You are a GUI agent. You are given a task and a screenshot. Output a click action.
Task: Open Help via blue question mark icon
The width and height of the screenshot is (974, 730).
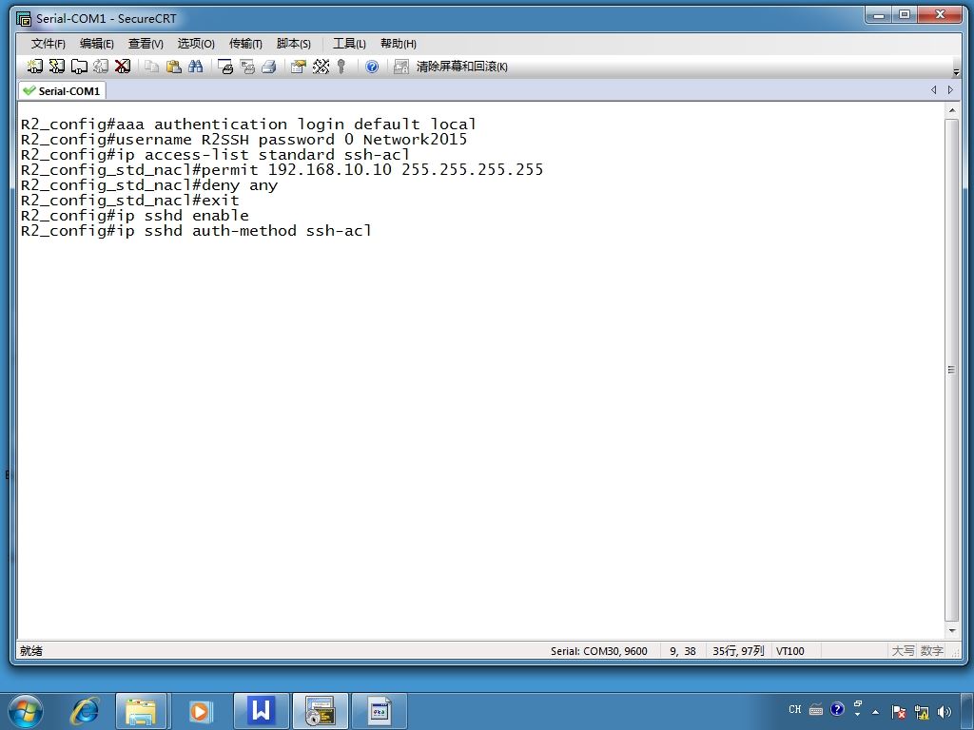[372, 67]
